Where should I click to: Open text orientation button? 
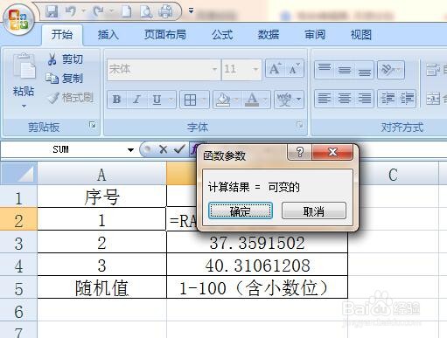click(391, 70)
